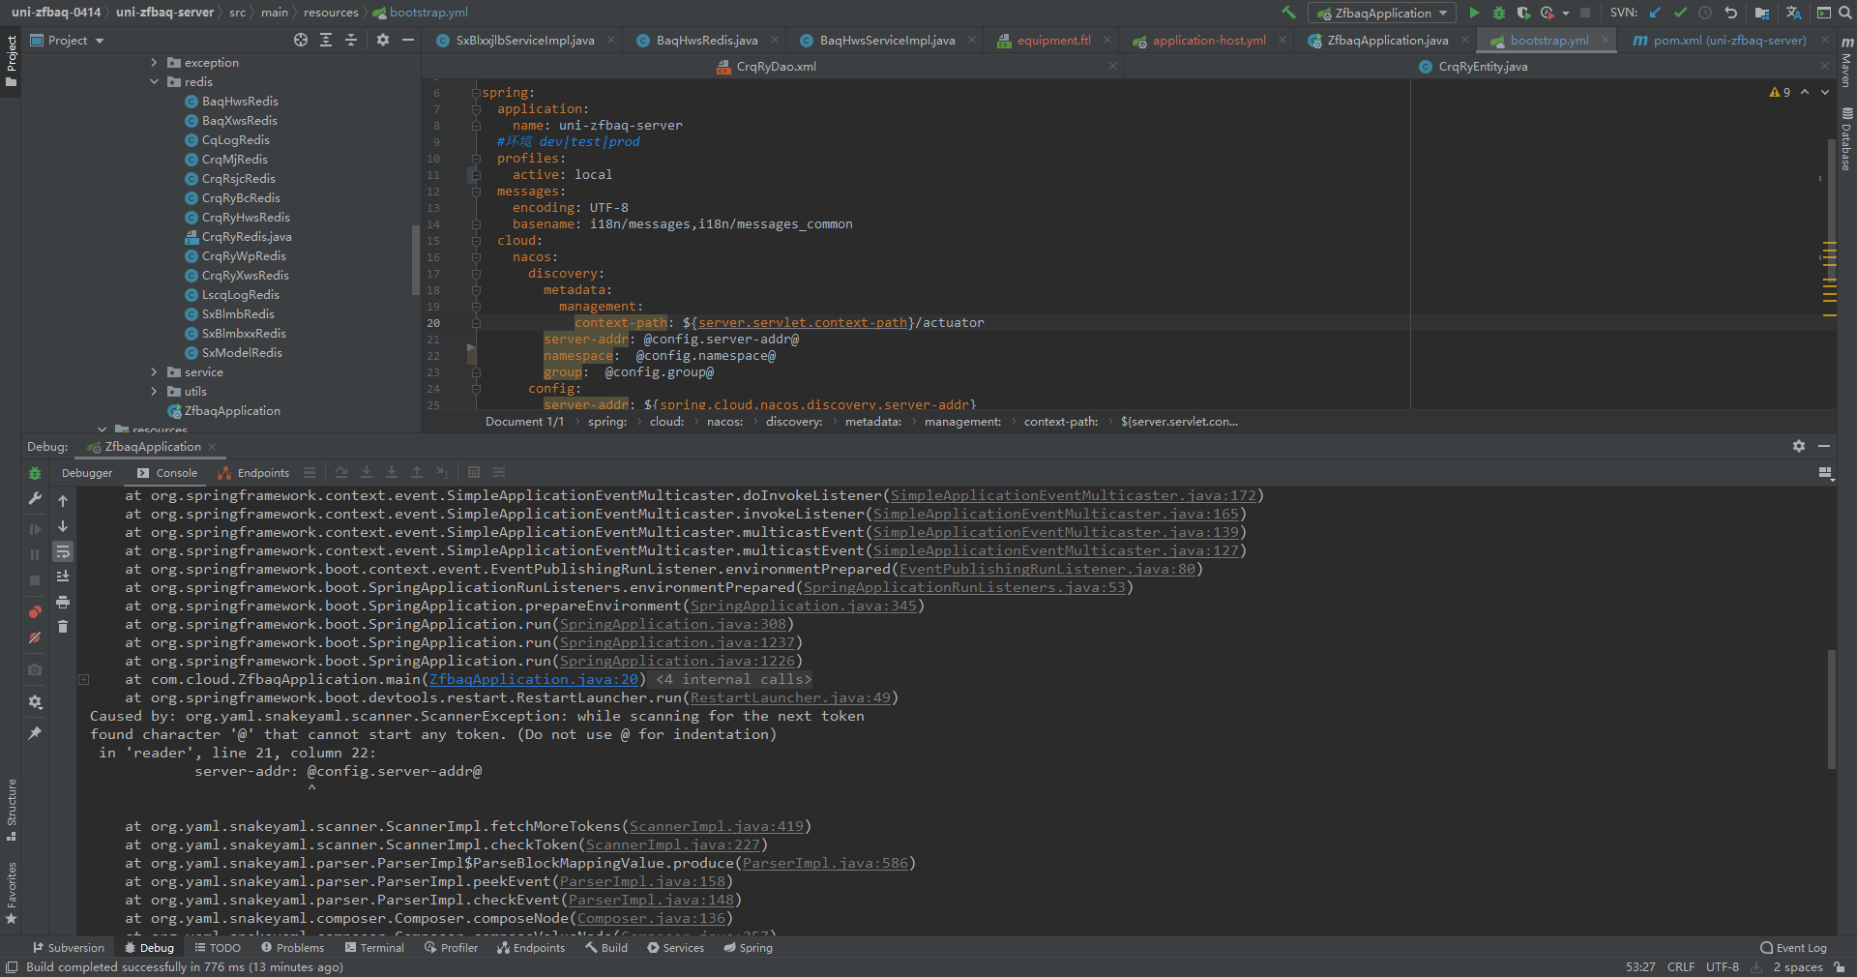Click the SVN Rollback undo icon

pos(1730,13)
